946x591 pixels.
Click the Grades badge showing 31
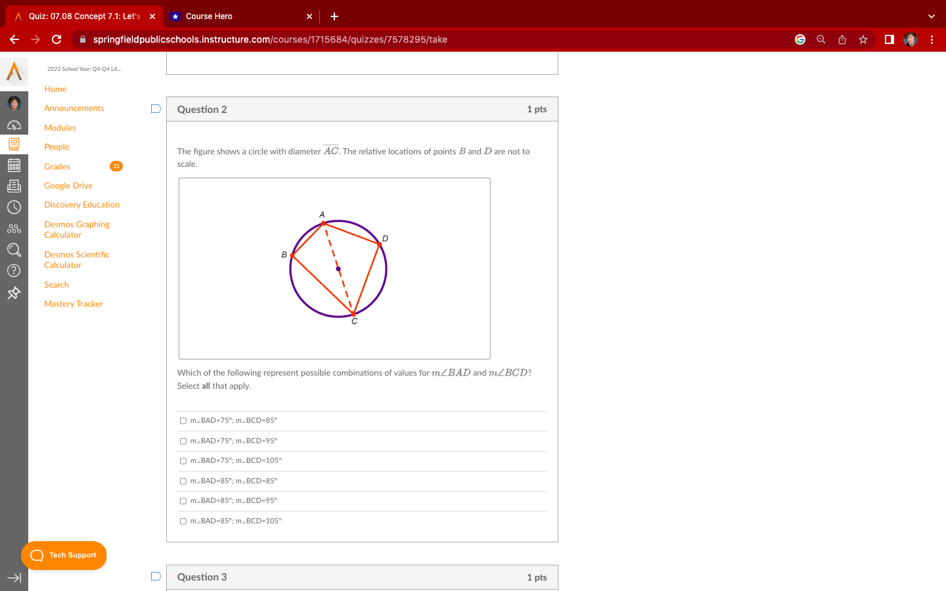[x=116, y=166]
